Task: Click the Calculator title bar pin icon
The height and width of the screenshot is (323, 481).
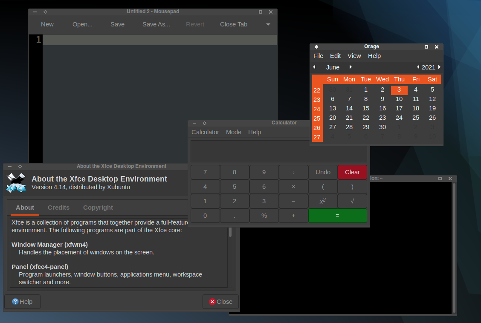Action: click(x=205, y=123)
